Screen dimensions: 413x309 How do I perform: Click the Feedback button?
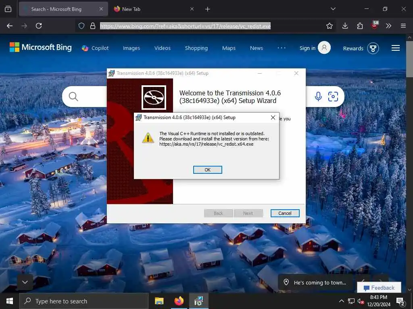point(379,288)
